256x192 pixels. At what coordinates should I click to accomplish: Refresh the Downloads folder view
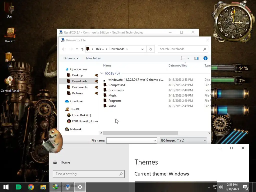(150, 49)
